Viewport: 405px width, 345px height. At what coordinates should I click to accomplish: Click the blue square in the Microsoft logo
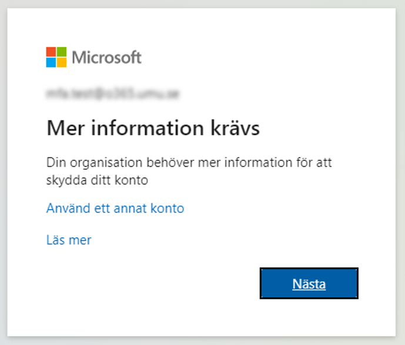pyautogui.click(x=51, y=62)
